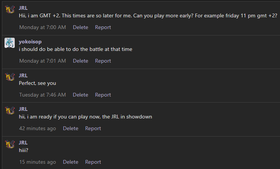Report the 'hiii?' message
Image resolution: width=280 pixels, height=169 pixels.
point(93,162)
